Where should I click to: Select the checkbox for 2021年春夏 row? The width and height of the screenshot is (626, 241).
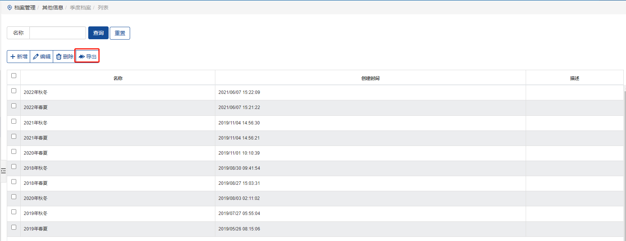[14, 137]
